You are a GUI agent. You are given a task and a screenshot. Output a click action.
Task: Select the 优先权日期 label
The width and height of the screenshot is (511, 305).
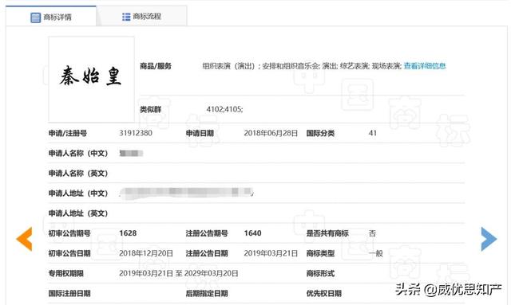(x=324, y=293)
